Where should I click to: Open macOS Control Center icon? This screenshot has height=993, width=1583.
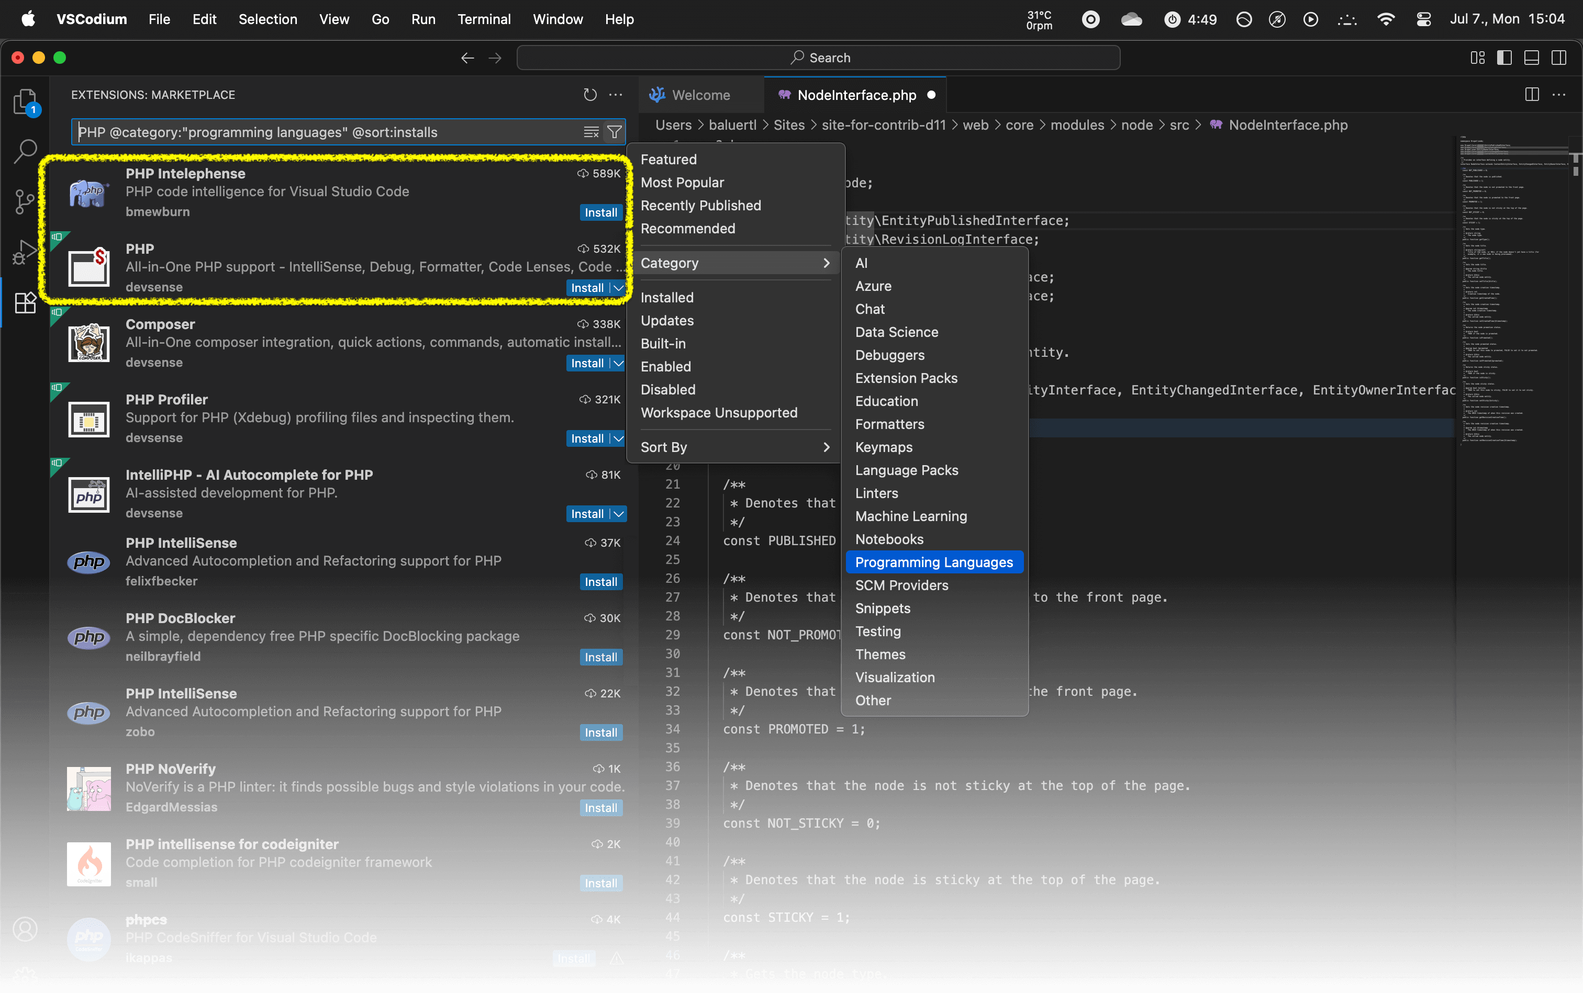pos(1423,19)
